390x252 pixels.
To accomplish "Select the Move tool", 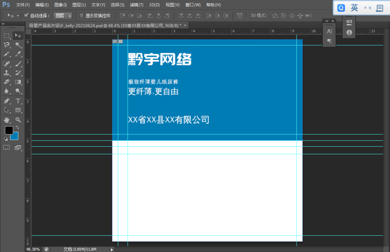I will 18,35.
